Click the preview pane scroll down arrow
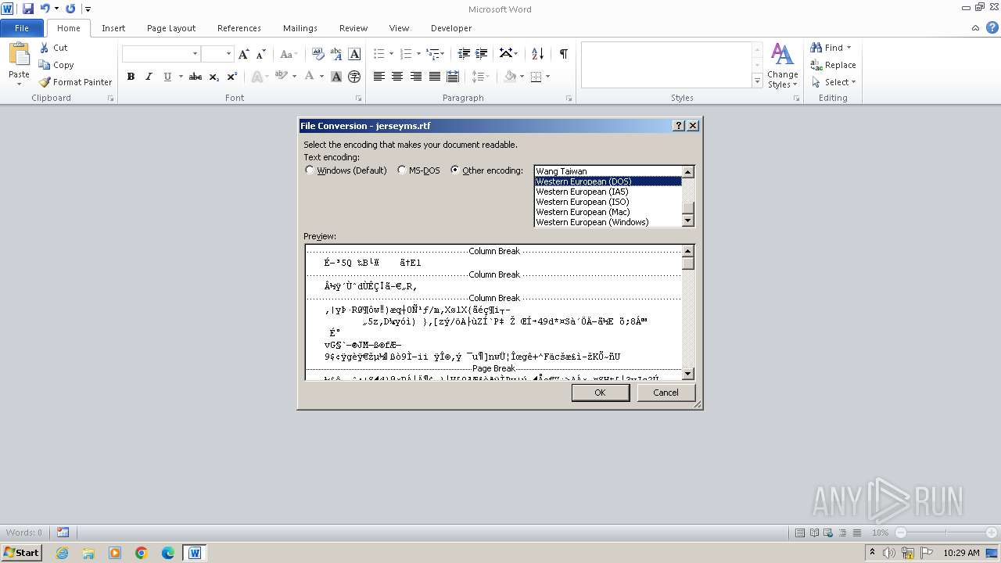The width and height of the screenshot is (1001, 563). (x=688, y=374)
